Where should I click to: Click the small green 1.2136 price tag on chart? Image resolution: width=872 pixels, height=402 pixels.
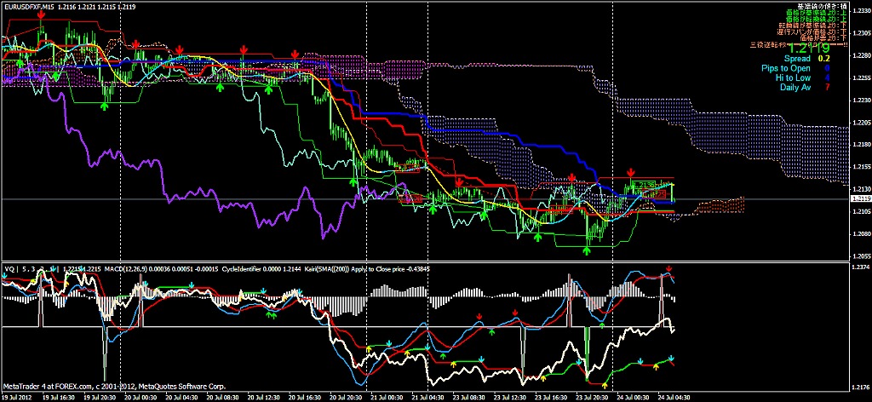click(x=643, y=184)
